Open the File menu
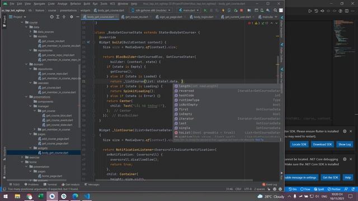Viewport: 358px width, 201px height. [12, 4]
